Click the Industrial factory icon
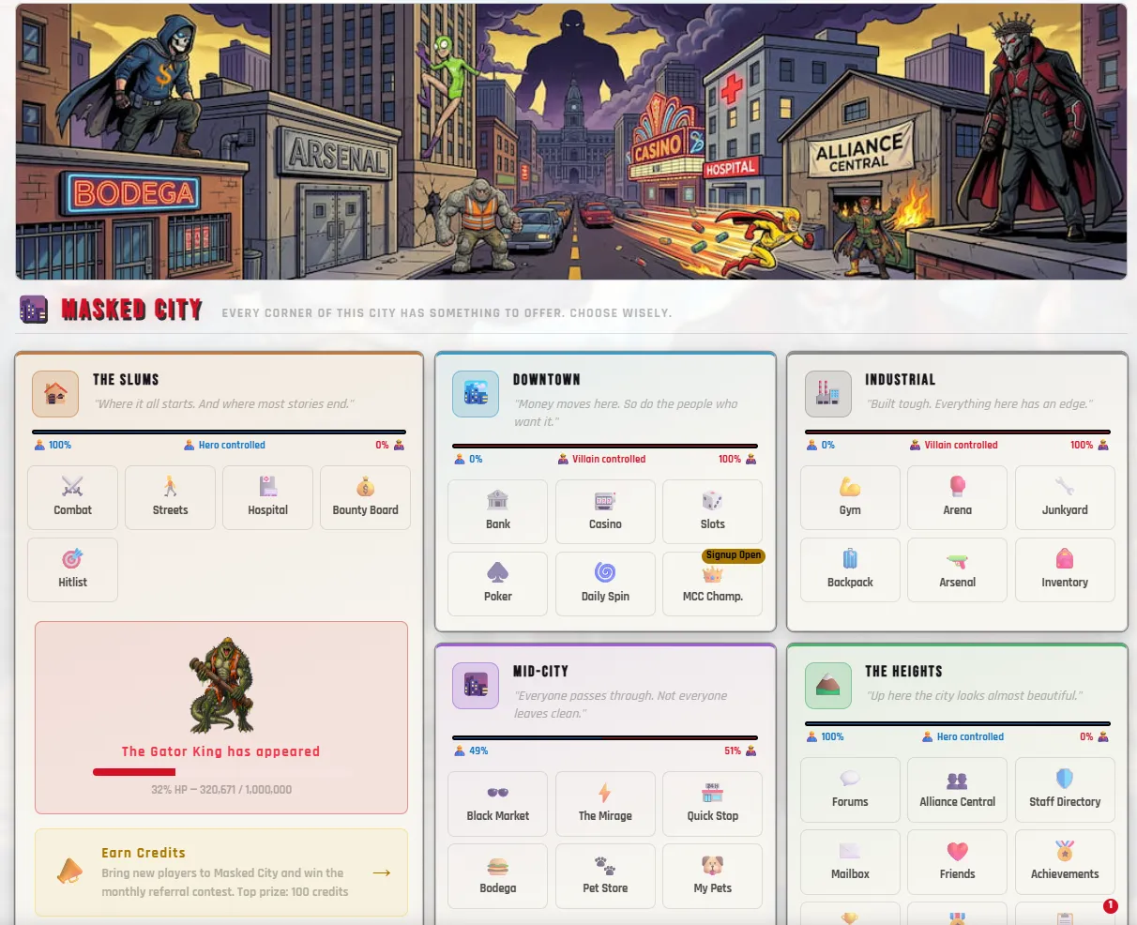The image size is (1137, 925). coord(828,394)
